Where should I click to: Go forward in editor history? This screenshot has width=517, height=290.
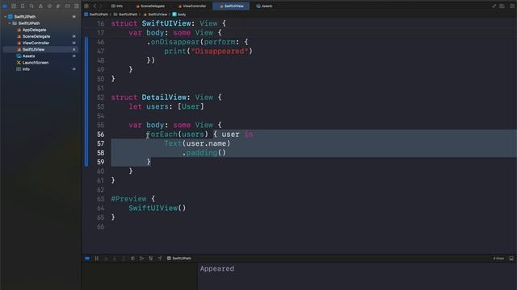coord(100,6)
